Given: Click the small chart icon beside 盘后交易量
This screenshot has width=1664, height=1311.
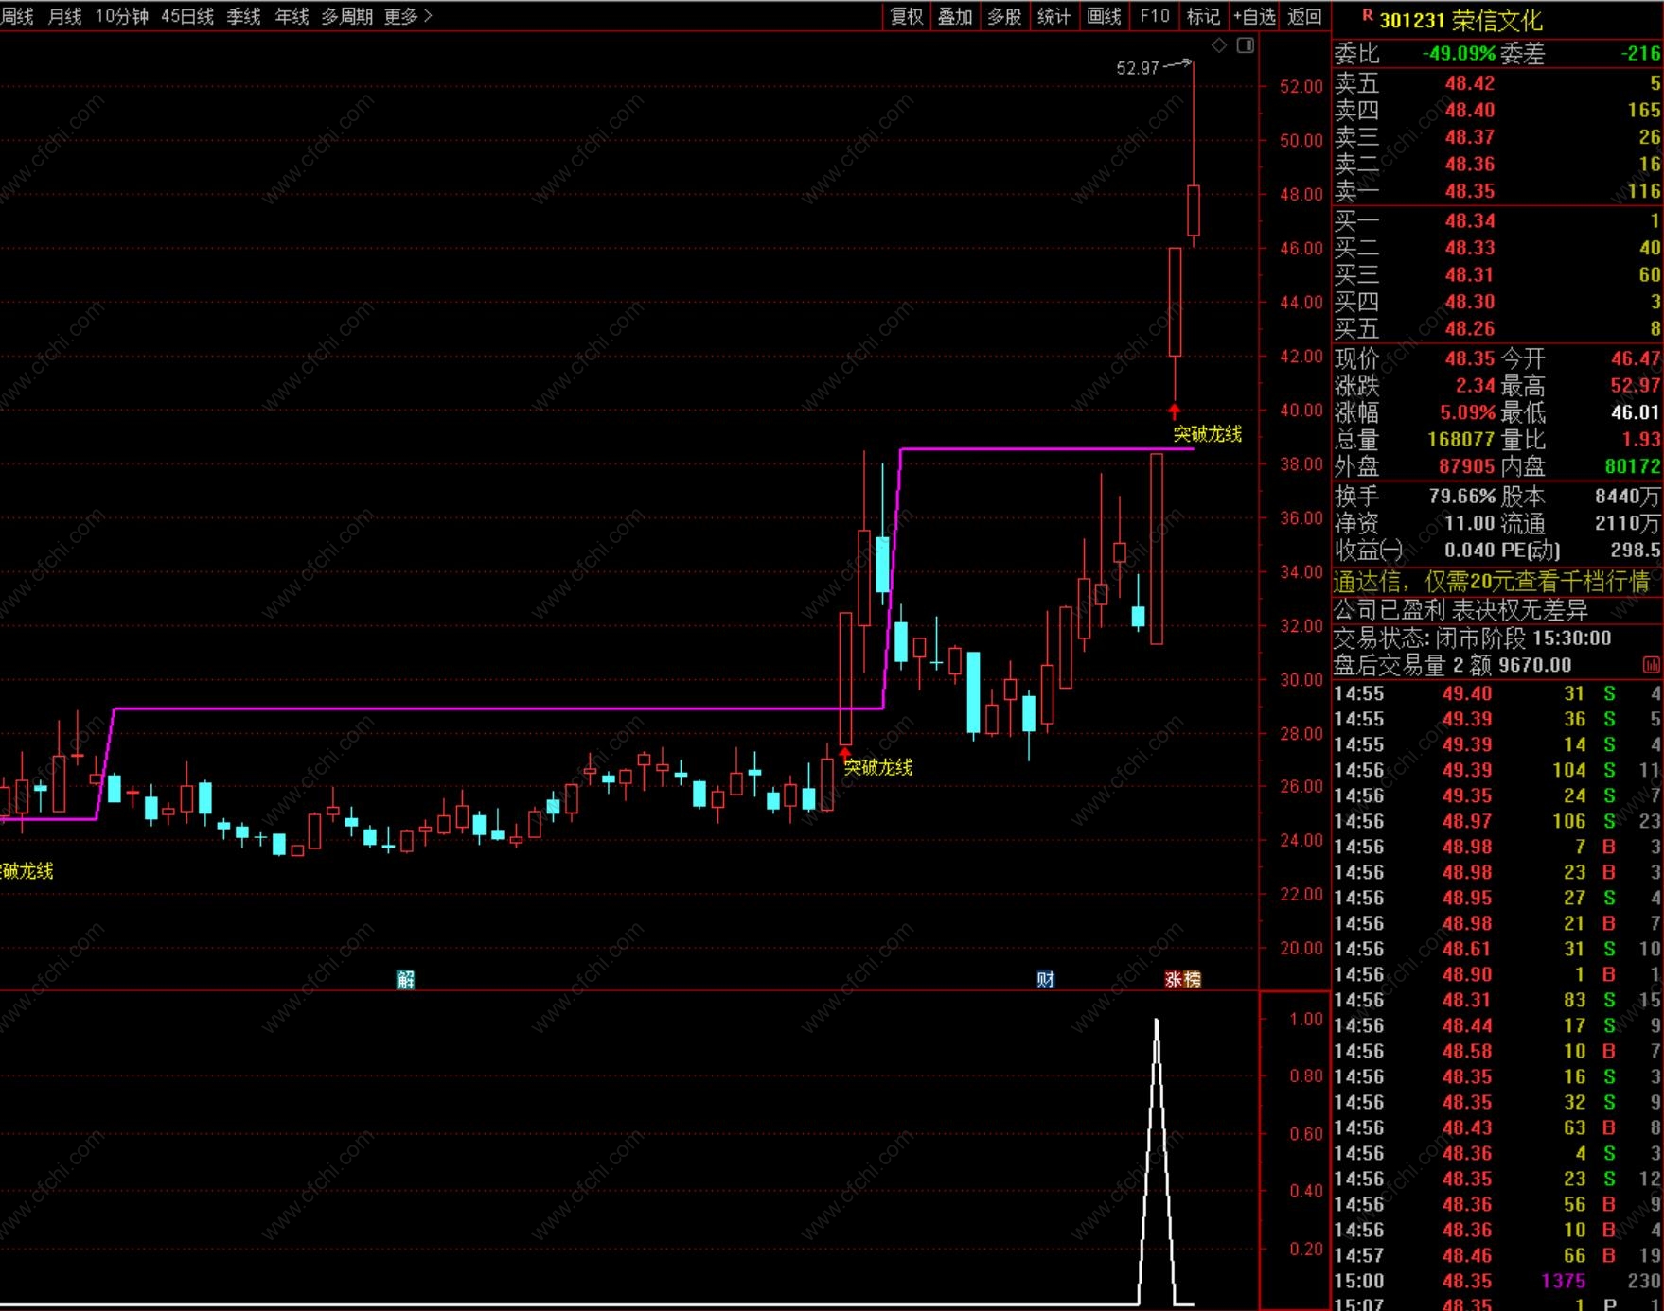Looking at the screenshot, I should [1652, 666].
